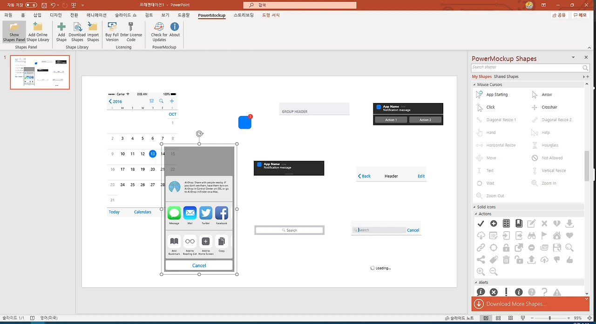The height and width of the screenshot is (324, 596).
Task: Select the bookmark book icon in Actions
Action: point(519,224)
